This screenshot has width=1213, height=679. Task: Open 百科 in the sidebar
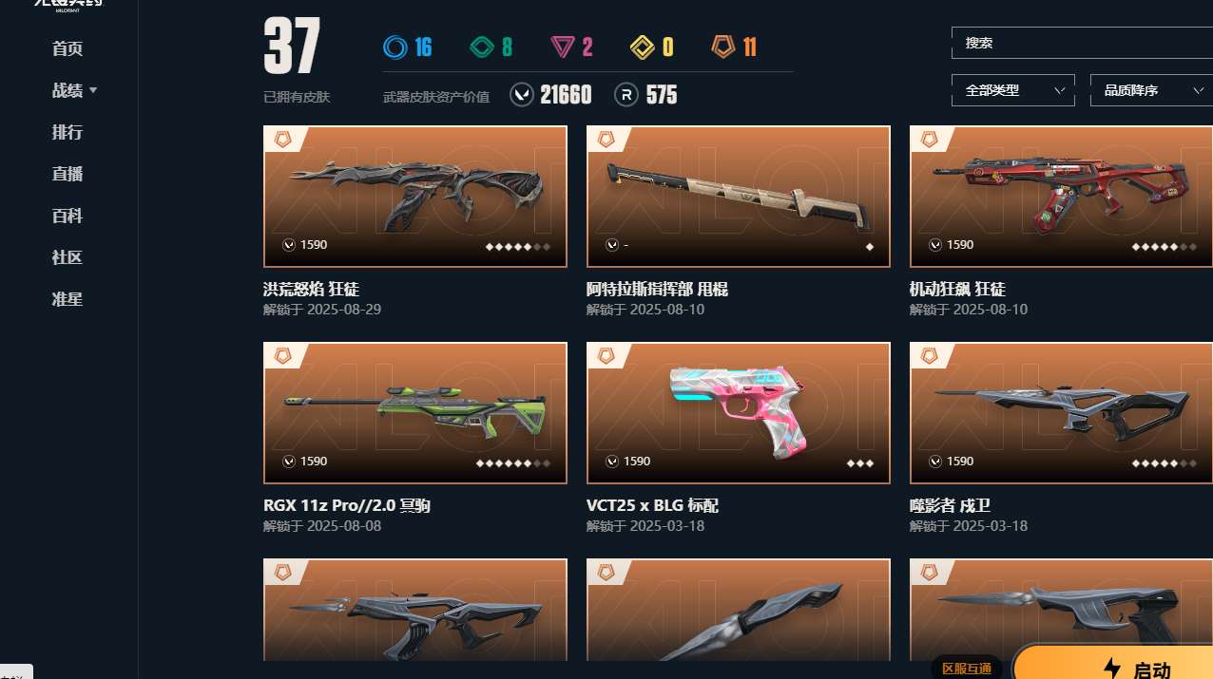tap(67, 216)
